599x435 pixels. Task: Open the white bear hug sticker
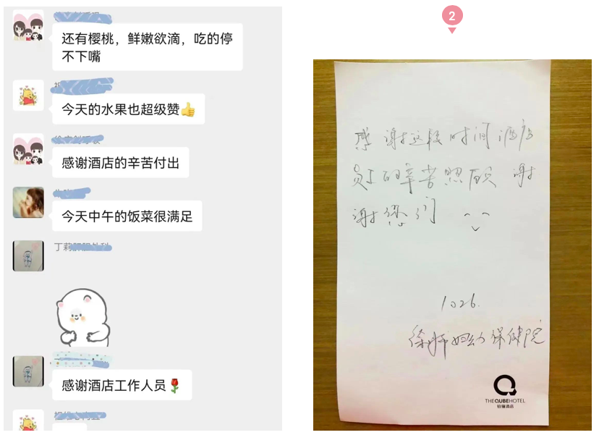tap(83, 318)
